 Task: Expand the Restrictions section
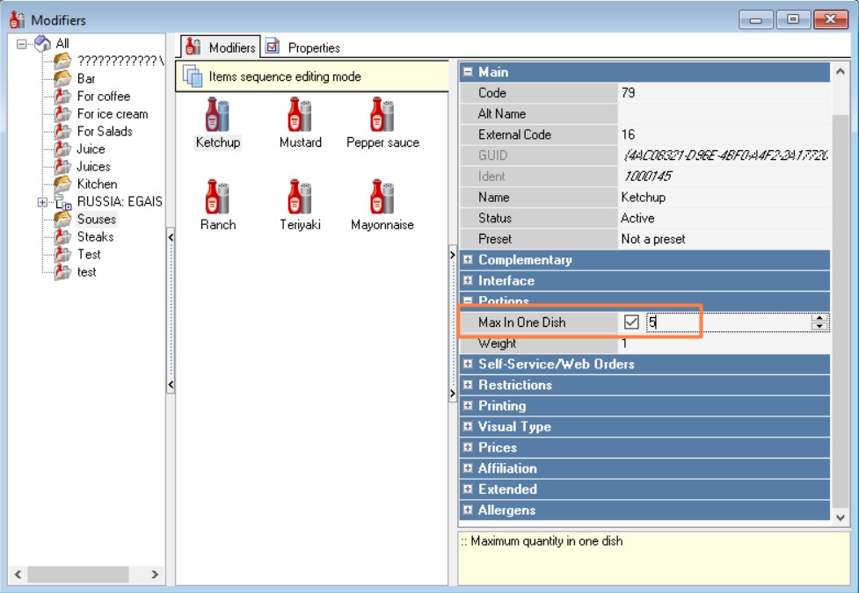(x=468, y=385)
